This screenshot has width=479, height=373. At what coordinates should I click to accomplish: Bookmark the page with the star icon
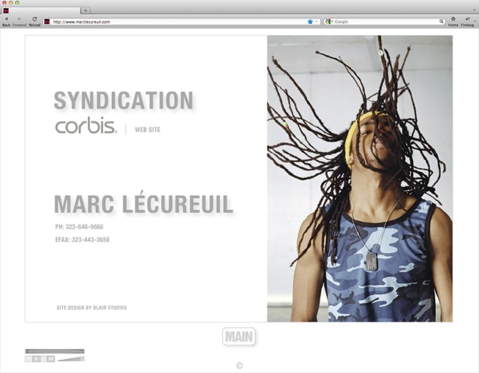[310, 21]
